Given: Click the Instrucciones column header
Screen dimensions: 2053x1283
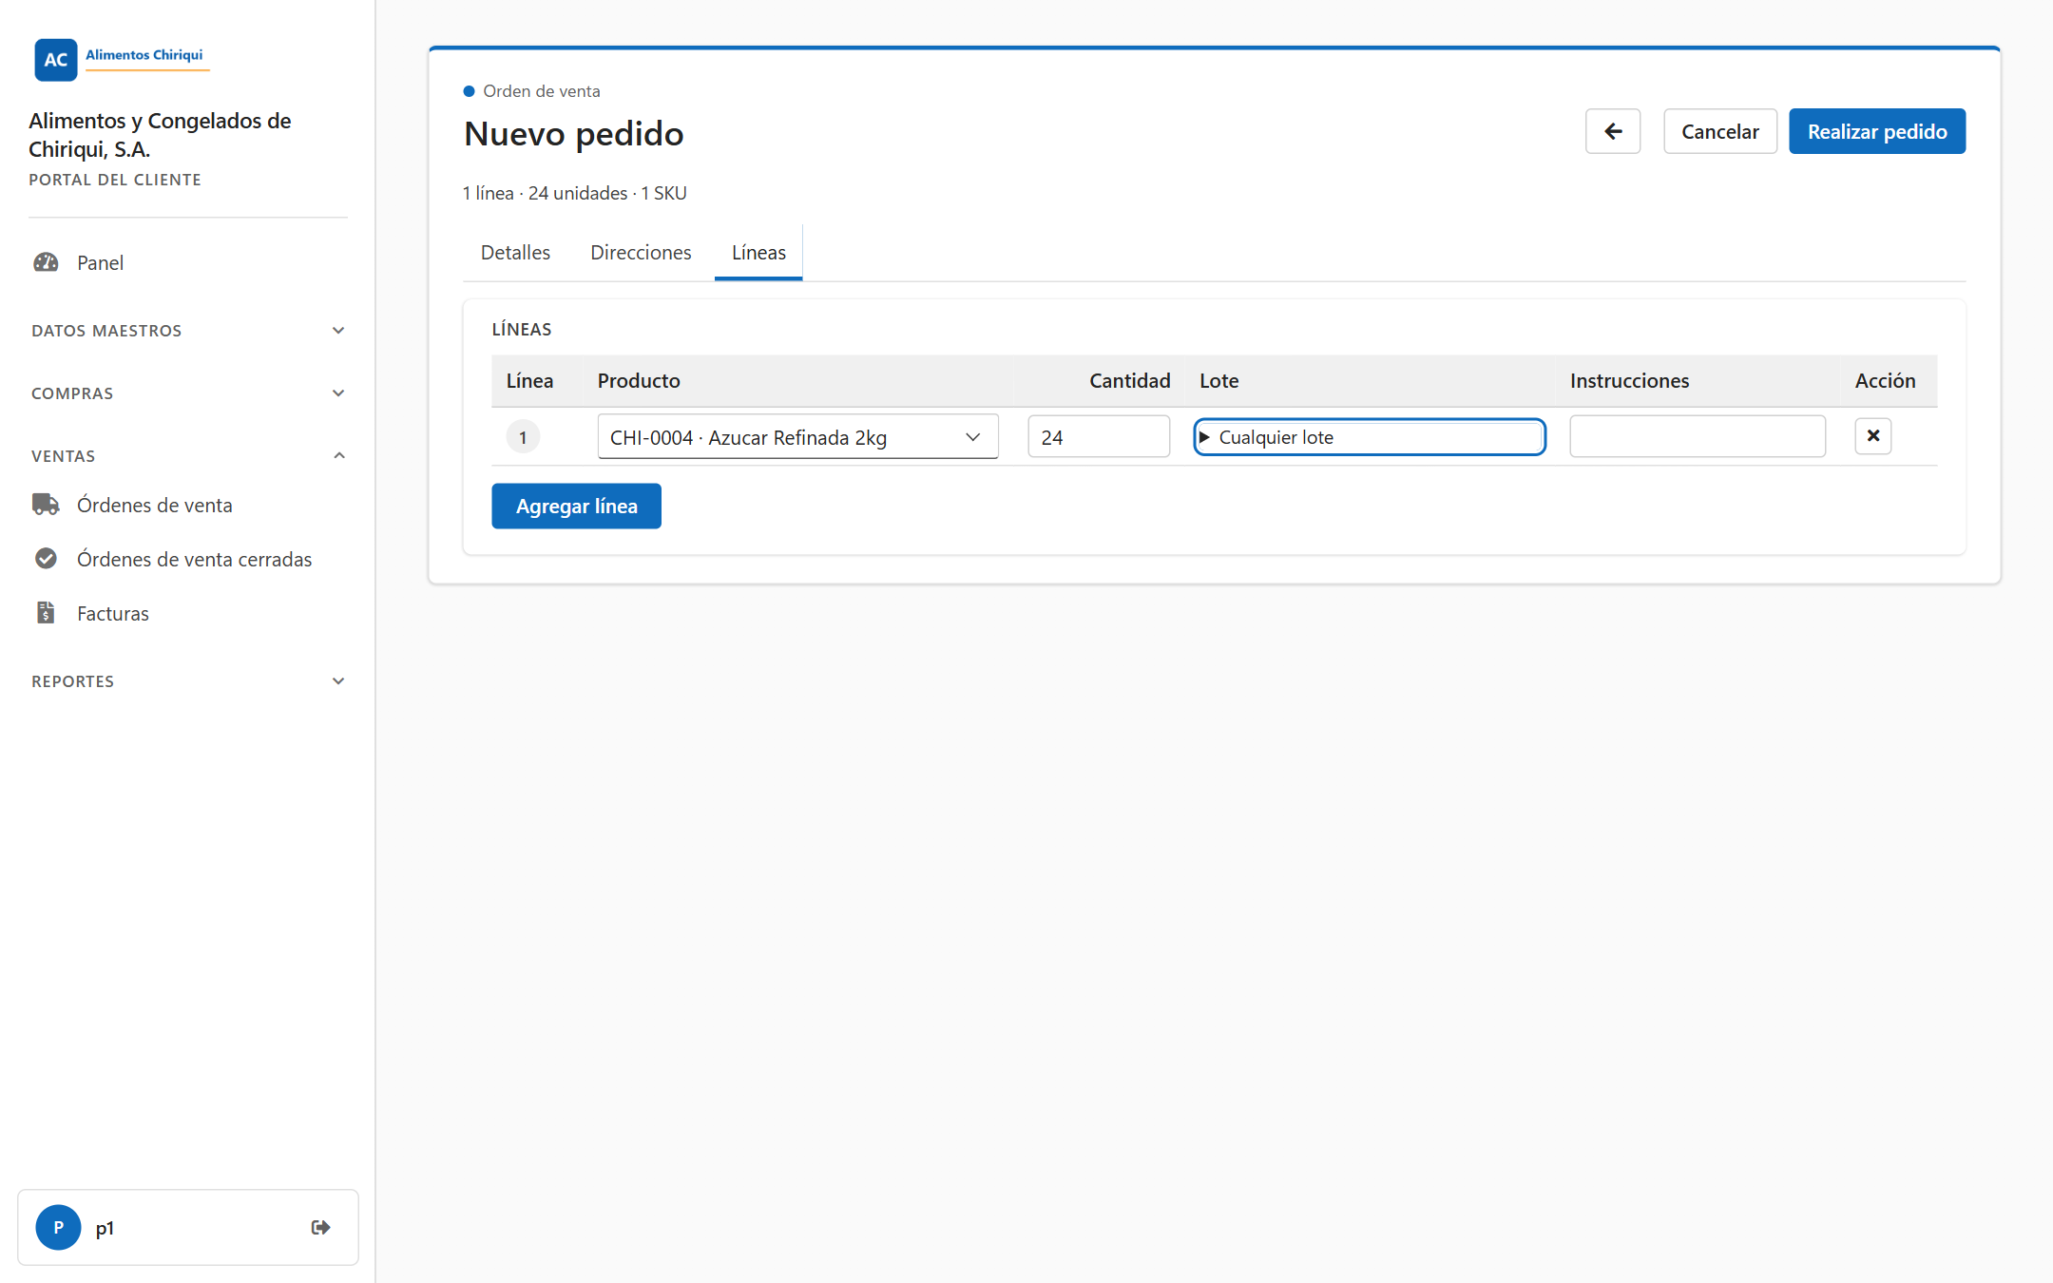Looking at the screenshot, I should pyautogui.click(x=1629, y=381).
